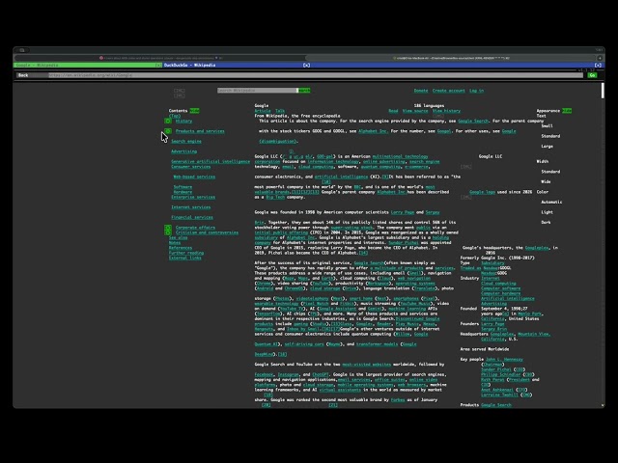
Task: Select Small text size option
Action: point(548,126)
